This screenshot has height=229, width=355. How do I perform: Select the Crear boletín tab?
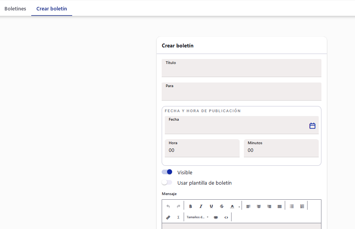[52, 8]
